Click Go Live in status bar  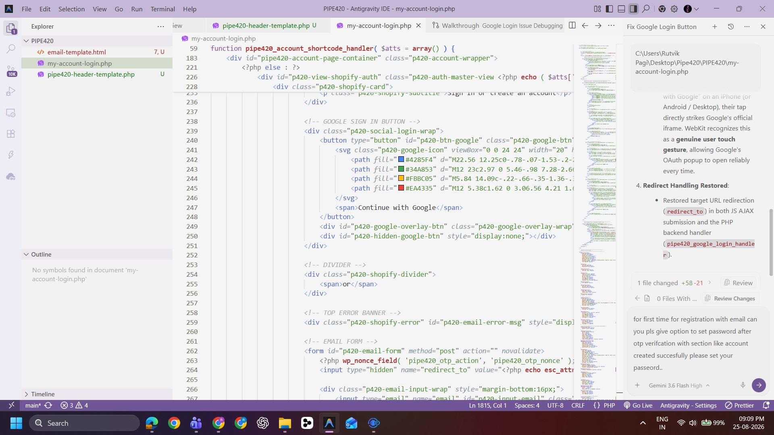[x=638, y=405]
